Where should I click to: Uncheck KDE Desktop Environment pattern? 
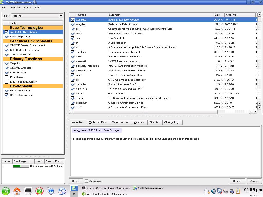point(7,50)
